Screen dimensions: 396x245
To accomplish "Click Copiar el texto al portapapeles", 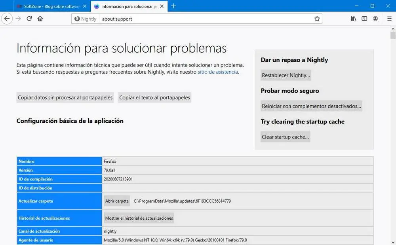I will coord(154,98).
